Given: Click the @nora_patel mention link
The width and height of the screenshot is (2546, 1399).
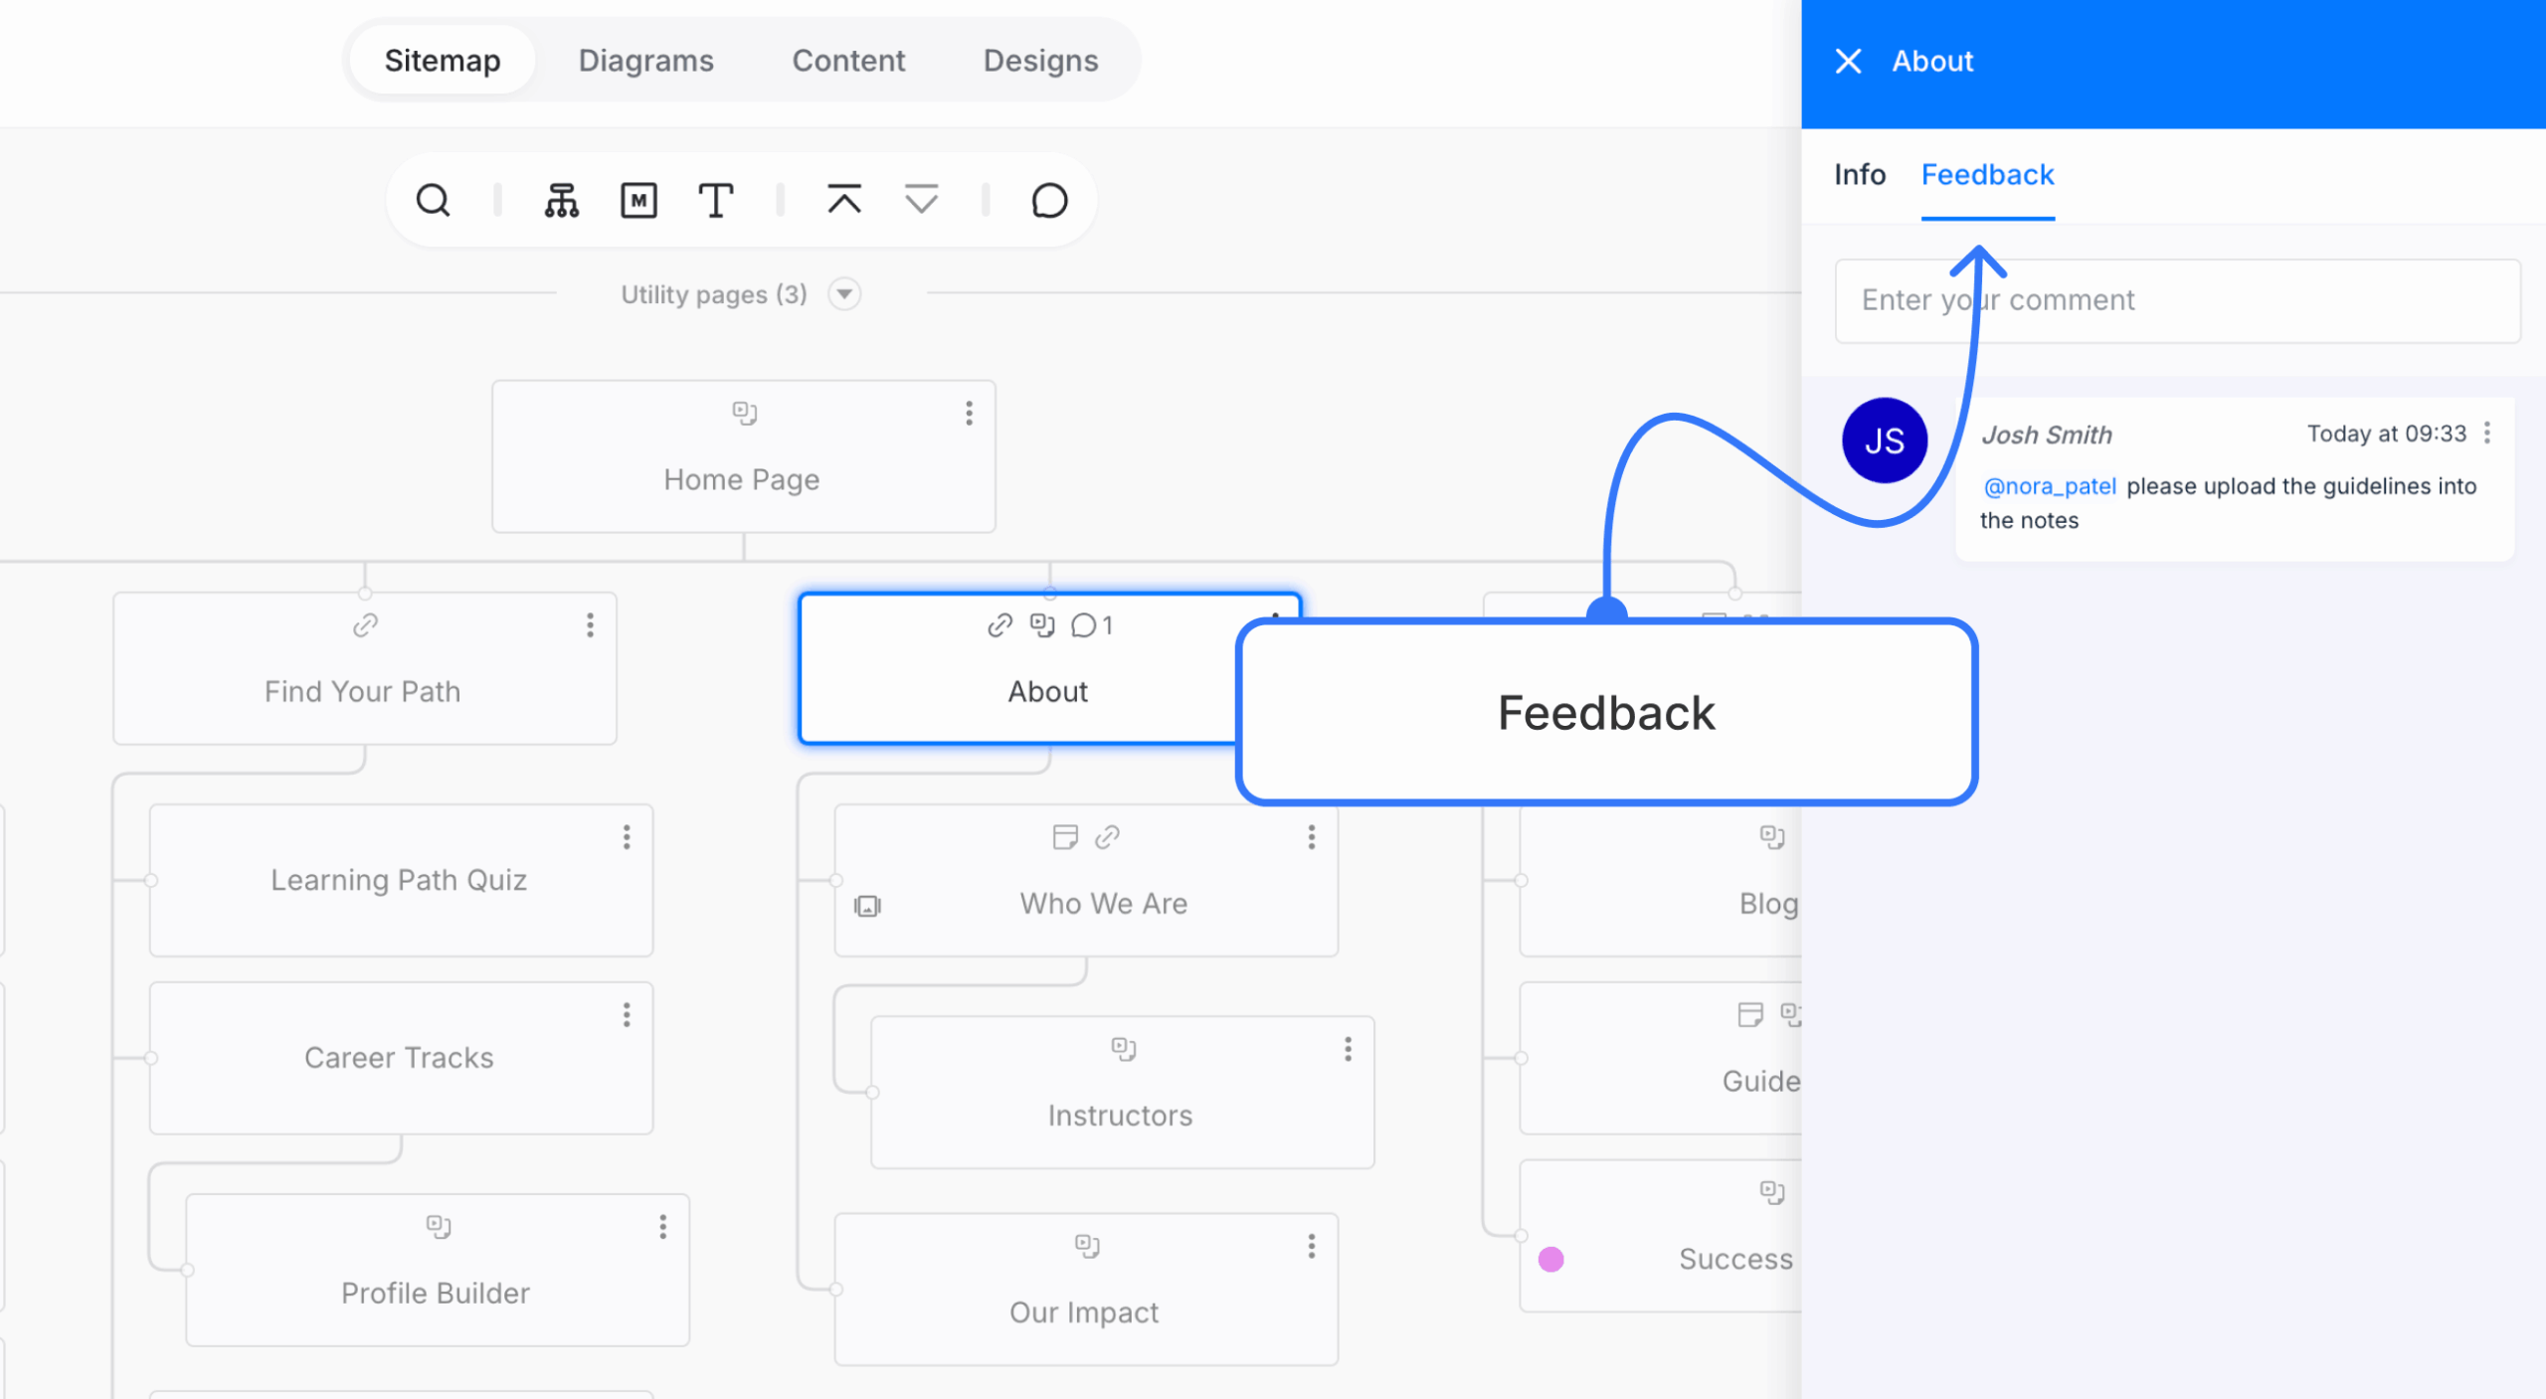Looking at the screenshot, I should coord(2050,486).
